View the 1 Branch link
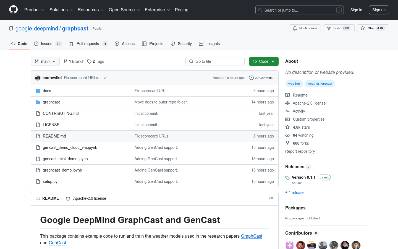 point(74,61)
